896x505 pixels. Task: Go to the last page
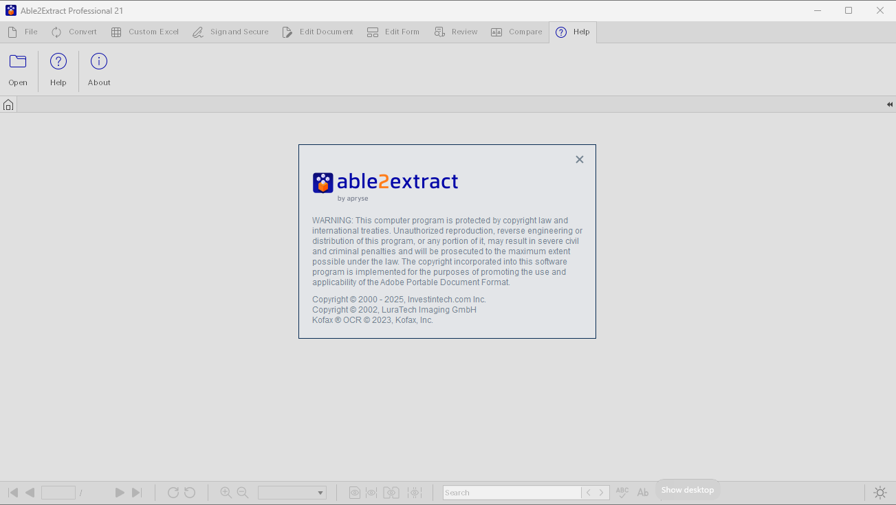[137, 492]
